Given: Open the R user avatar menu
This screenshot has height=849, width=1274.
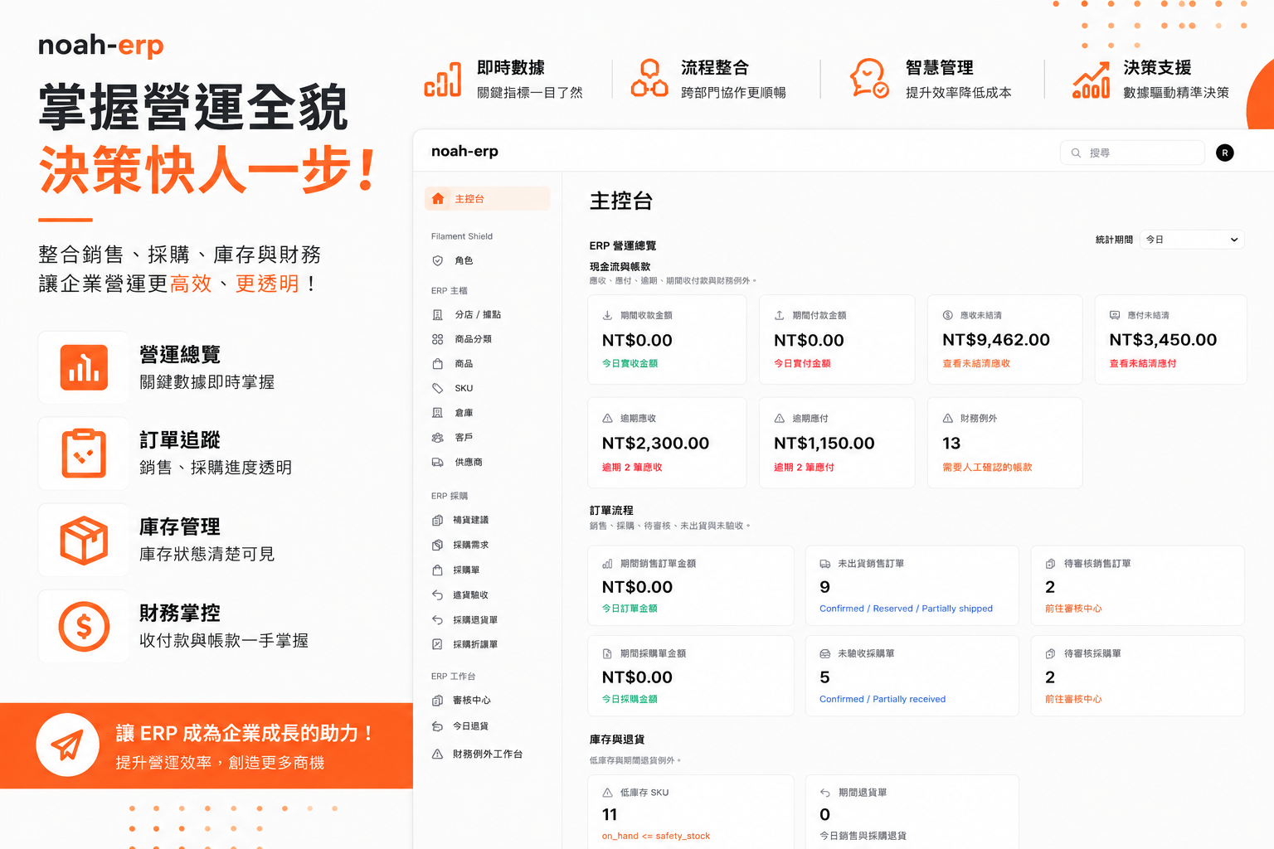Looking at the screenshot, I should tap(1225, 153).
